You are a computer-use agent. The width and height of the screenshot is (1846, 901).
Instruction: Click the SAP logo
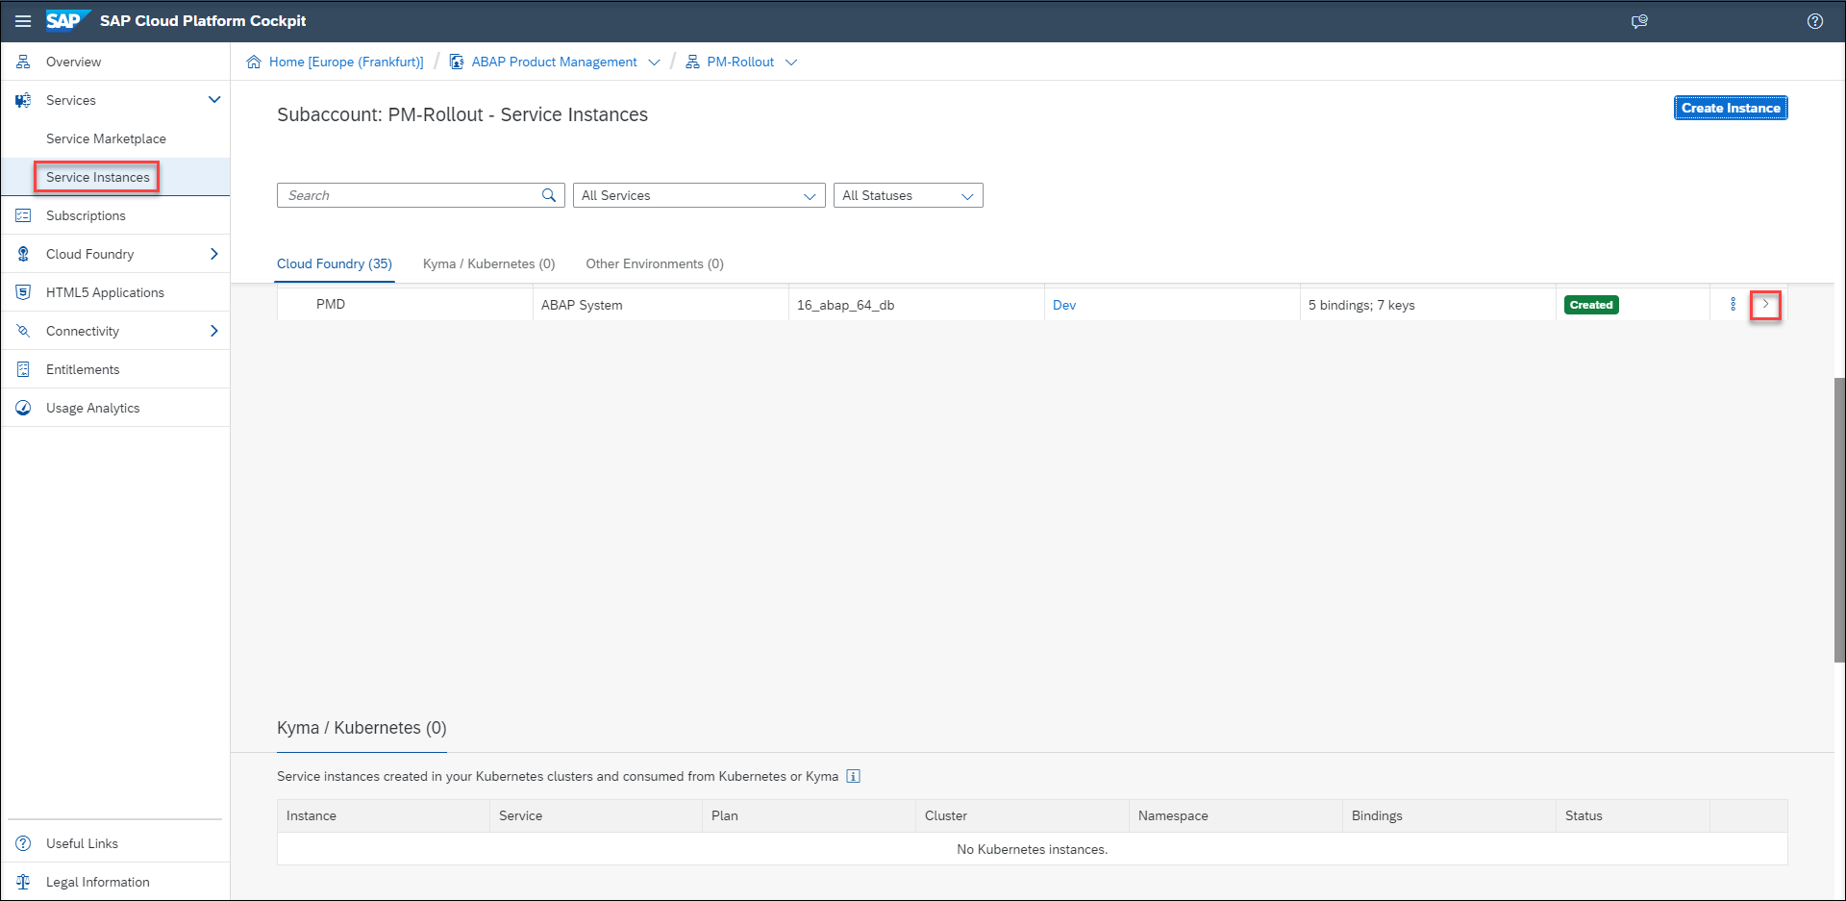click(67, 20)
